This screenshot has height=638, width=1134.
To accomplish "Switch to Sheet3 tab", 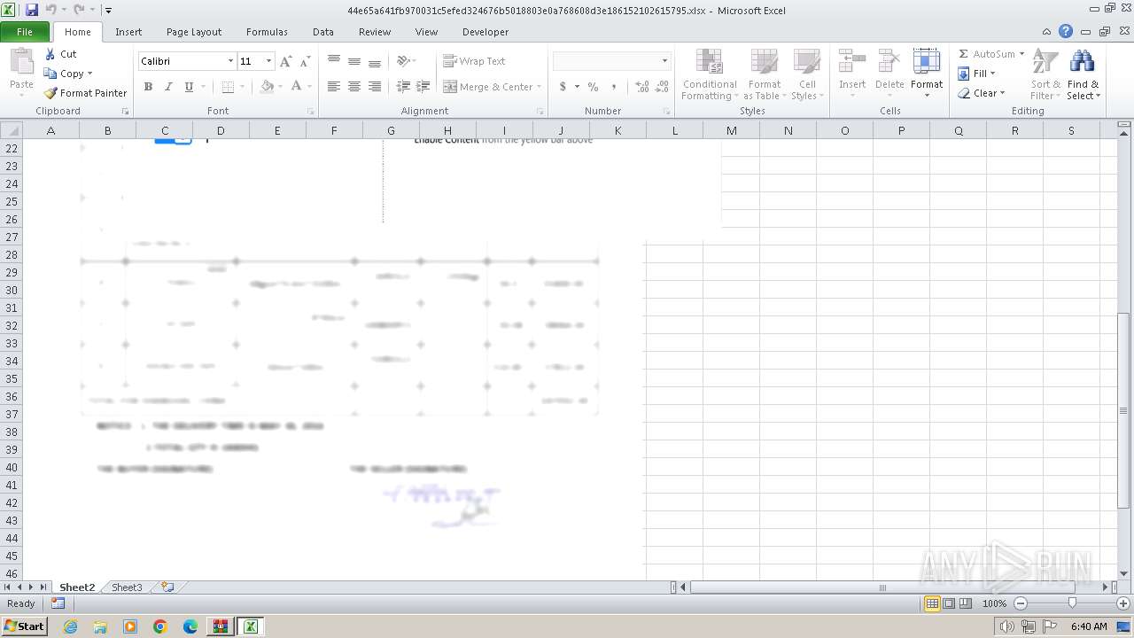I will pos(127,587).
